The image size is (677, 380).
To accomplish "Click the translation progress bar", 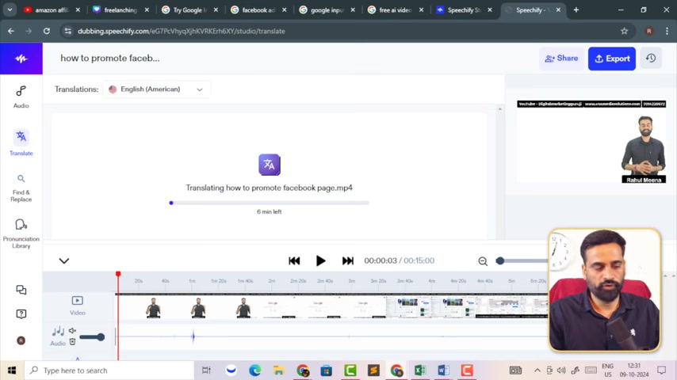I will [270, 203].
